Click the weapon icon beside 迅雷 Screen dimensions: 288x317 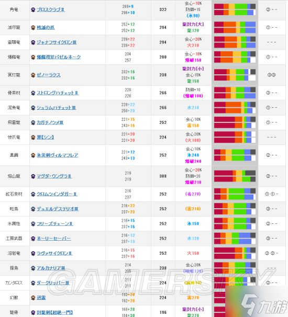click(x=33, y=298)
